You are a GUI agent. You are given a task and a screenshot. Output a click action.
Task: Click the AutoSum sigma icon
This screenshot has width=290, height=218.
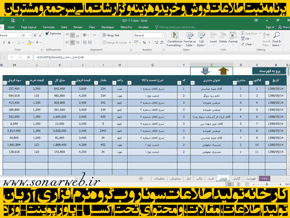pyautogui.click(x=243, y=33)
